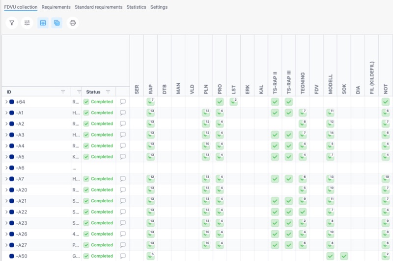Click the RAP badge with 5 in row -A50
This screenshot has width=393, height=261.
[x=150, y=256]
